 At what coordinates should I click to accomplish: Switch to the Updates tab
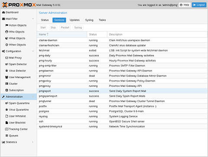[75, 20]
